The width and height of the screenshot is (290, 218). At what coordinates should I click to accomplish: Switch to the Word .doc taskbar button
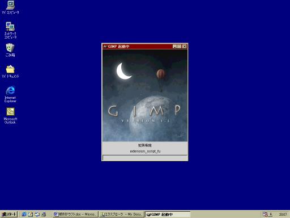[x=75, y=214]
